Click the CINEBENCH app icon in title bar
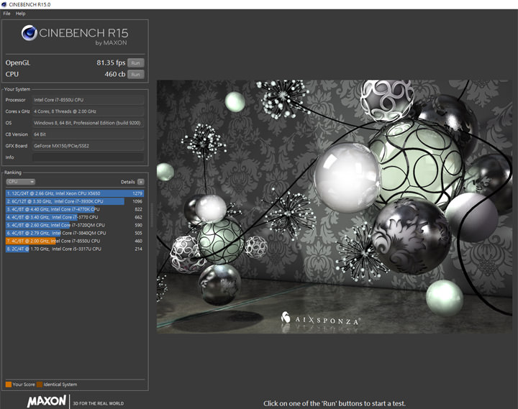Viewport: 518px width, 409px height. click(x=5, y=4)
